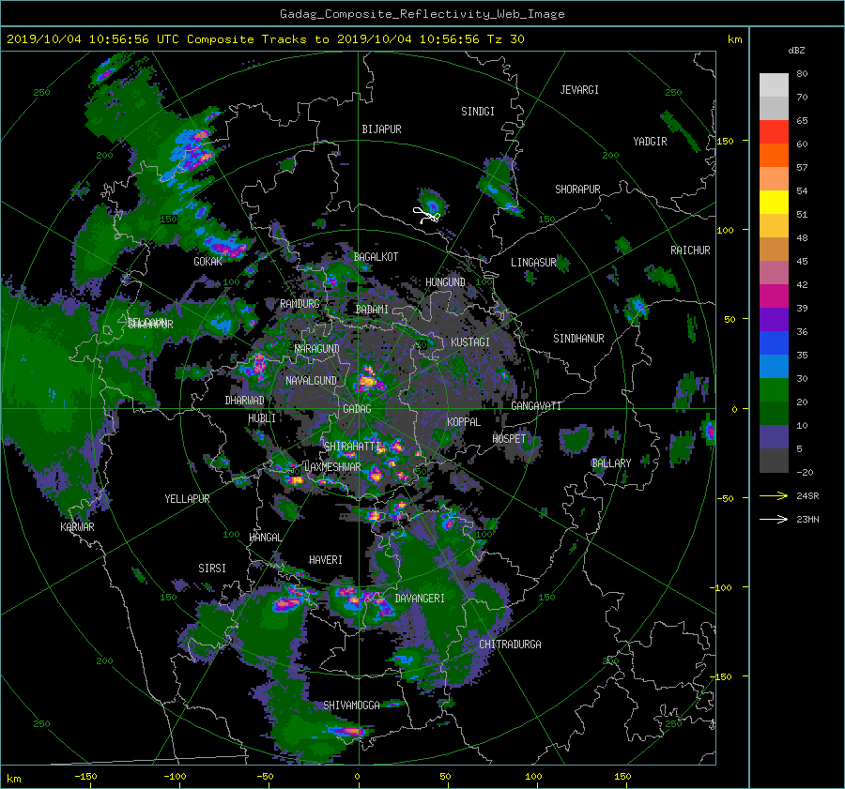The image size is (845, 789).
Task: Click the HANGAL city label
Action: point(265,538)
